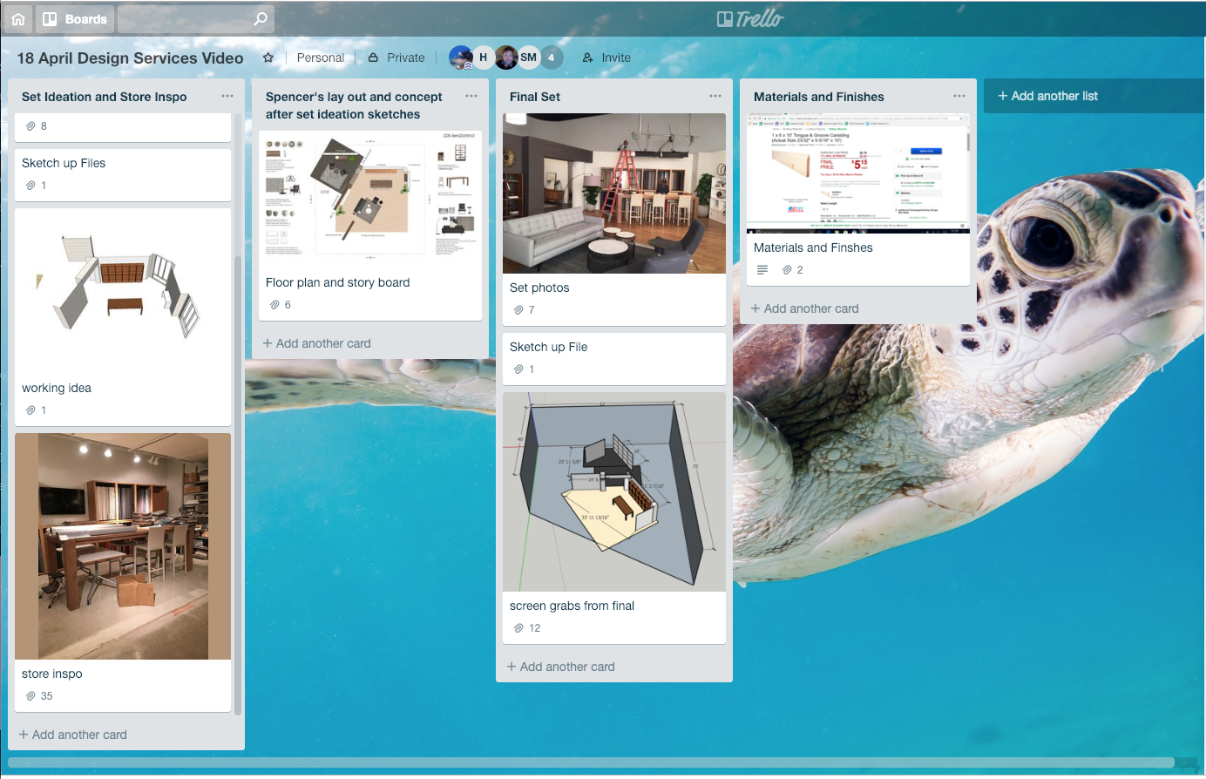Open the Boards menu button
The image size is (1206, 779).
click(75, 18)
